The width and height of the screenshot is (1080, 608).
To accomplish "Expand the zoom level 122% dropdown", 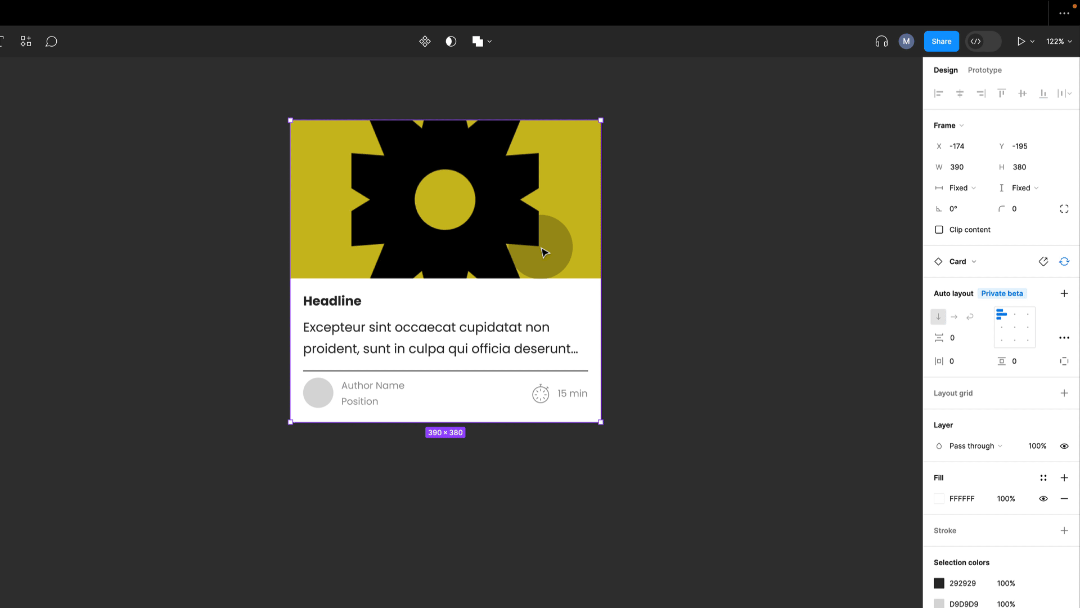I will [1059, 42].
